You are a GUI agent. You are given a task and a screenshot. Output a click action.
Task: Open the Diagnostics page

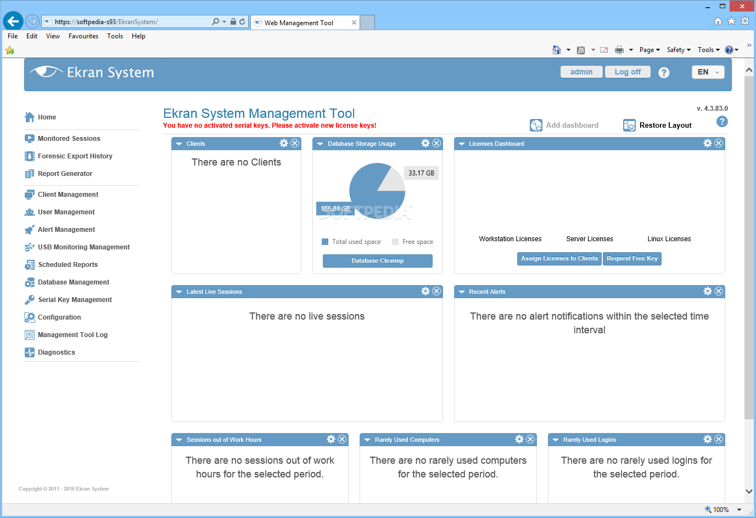point(50,352)
